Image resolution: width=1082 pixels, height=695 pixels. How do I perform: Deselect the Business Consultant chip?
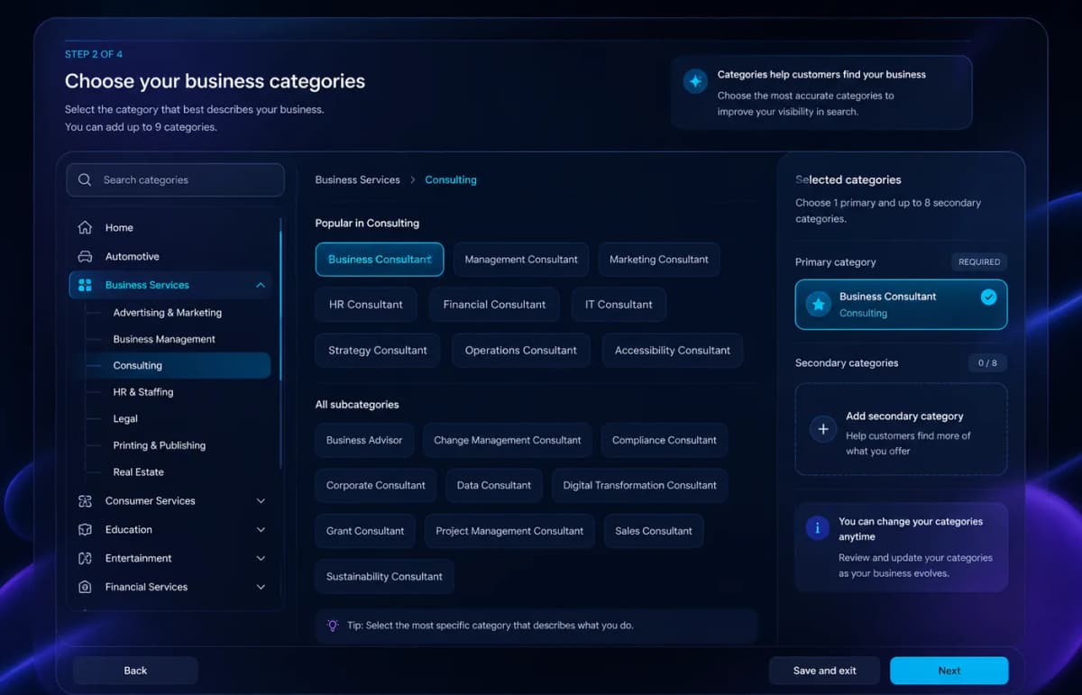380,260
